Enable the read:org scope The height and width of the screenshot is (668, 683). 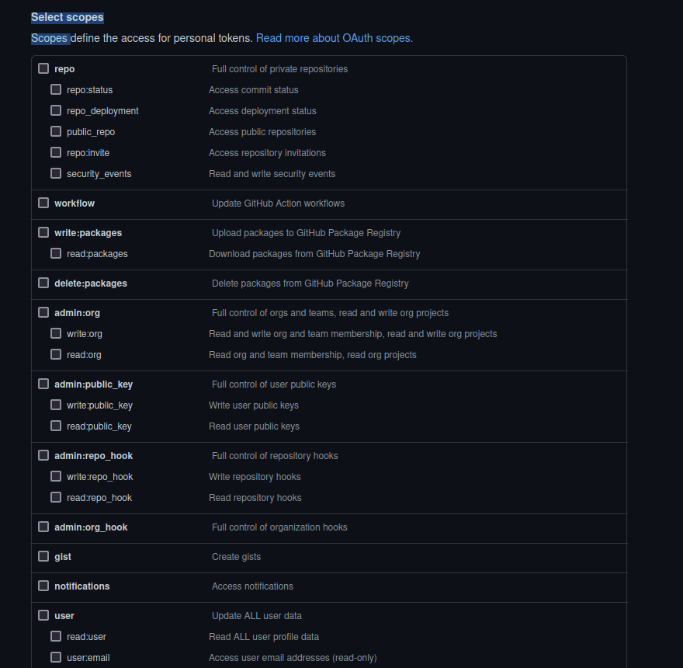[55, 353]
